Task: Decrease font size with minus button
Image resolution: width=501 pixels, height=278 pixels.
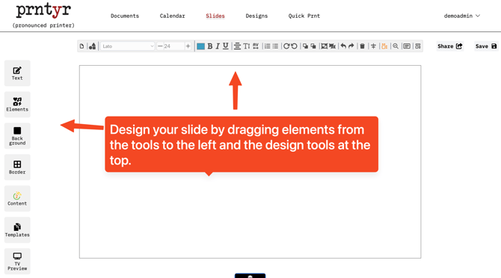Action: point(160,46)
